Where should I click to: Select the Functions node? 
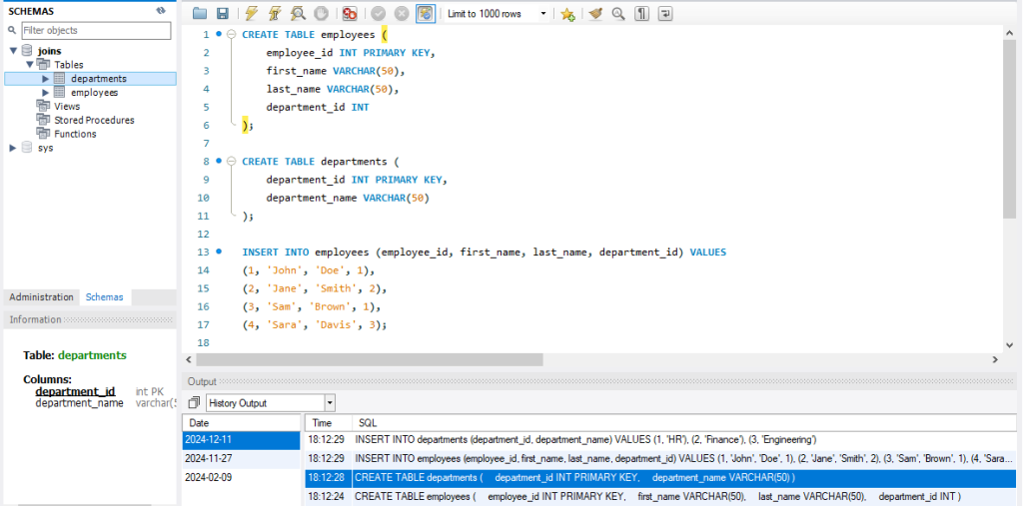pyautogui.click(x=75, y=134)
